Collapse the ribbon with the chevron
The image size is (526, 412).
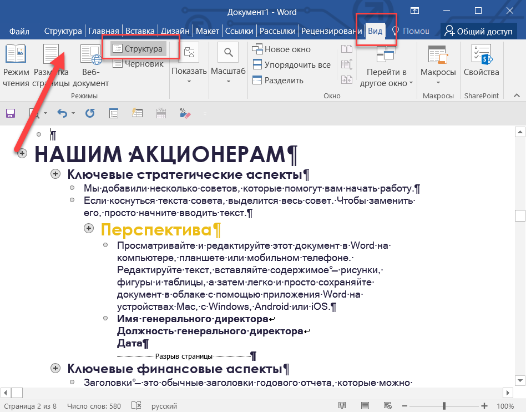click(517, 96)
